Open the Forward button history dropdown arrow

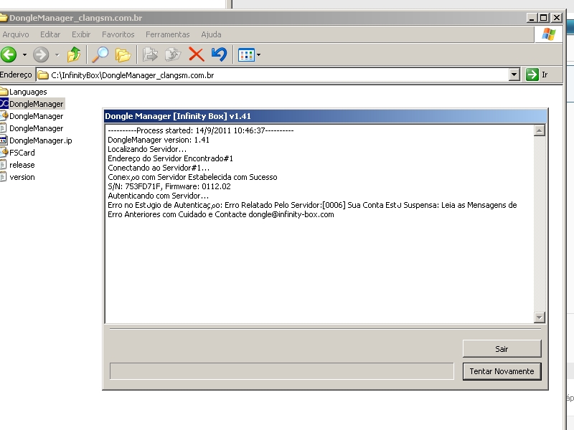click(x=57, y=55)
